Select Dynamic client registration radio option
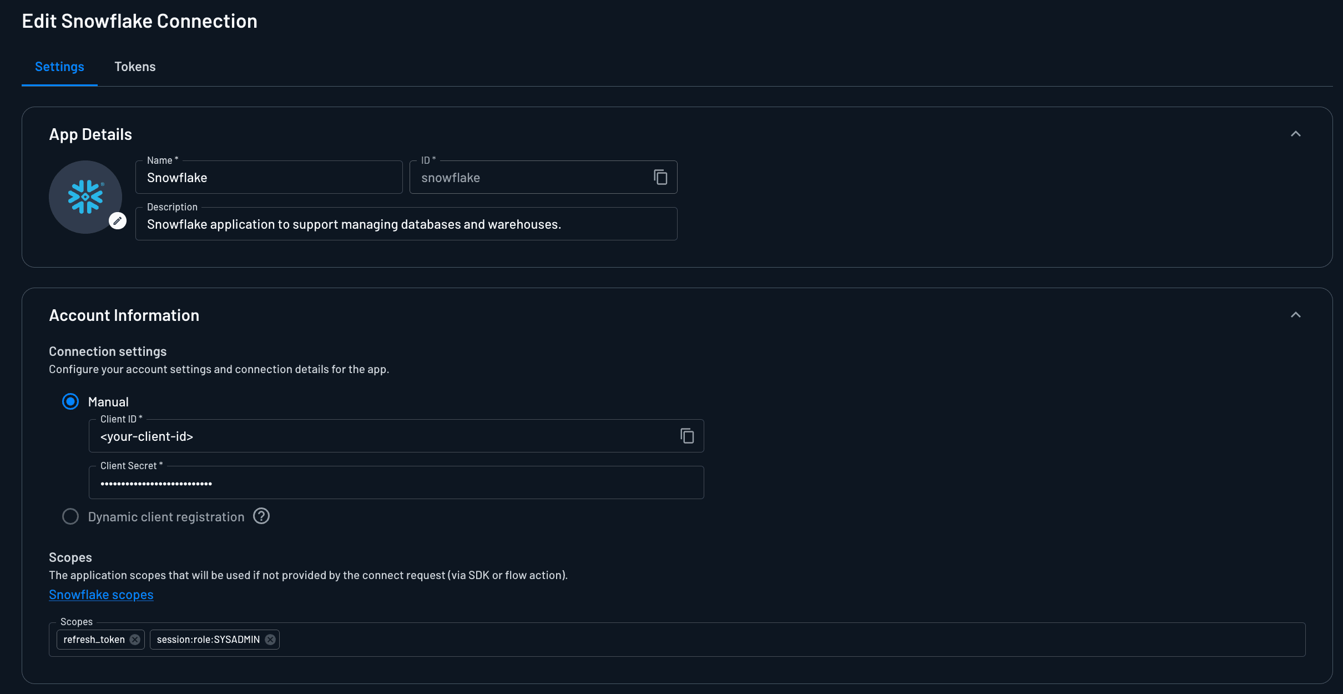The height and width of the screenshot is (694, 1343). coord(70,517)
